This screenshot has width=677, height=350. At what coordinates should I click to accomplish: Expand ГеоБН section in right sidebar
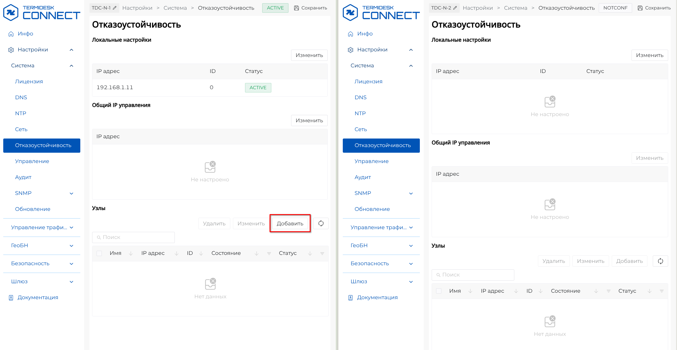click(411, 246)
